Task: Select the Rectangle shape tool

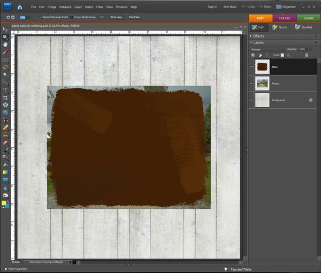Action: [5, 180]
